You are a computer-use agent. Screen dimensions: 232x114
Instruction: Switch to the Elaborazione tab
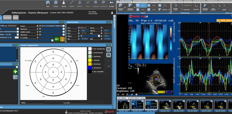click(x=154, y=1)
